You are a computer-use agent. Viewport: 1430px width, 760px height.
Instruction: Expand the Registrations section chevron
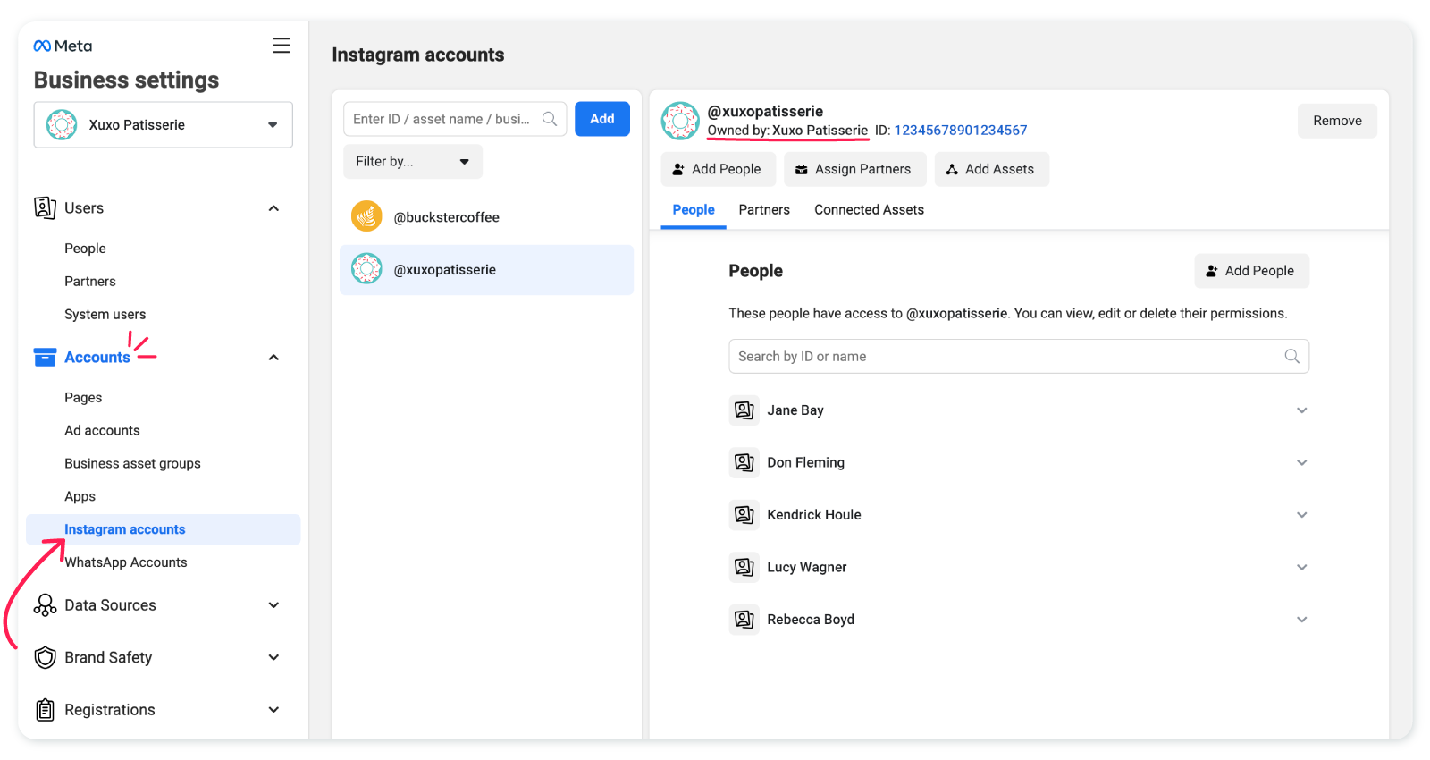pos(273,710)
